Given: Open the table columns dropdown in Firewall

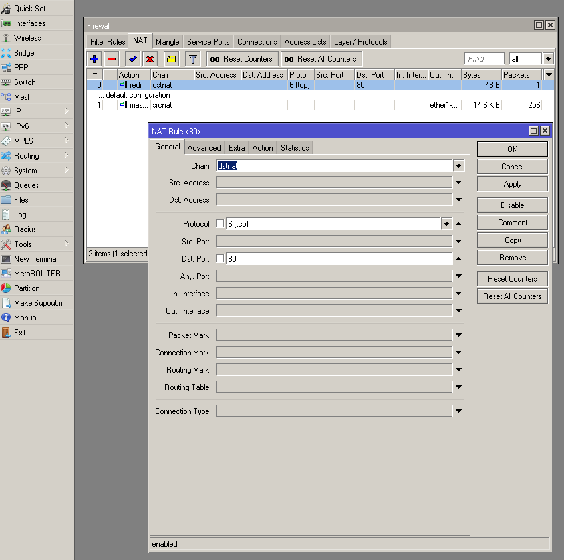Looking at the screenshot, I should (x=549, y=74).
